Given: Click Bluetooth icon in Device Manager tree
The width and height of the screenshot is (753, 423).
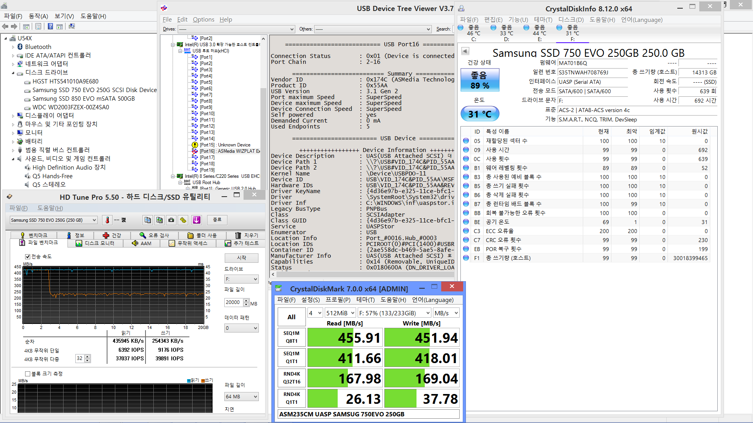Looking at the screenshot, I should point(20,47).
